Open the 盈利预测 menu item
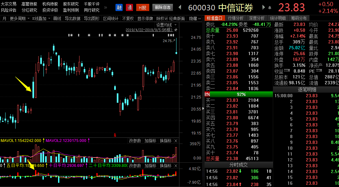The width and height of the screenshot is (339, 187). [71, 10]
